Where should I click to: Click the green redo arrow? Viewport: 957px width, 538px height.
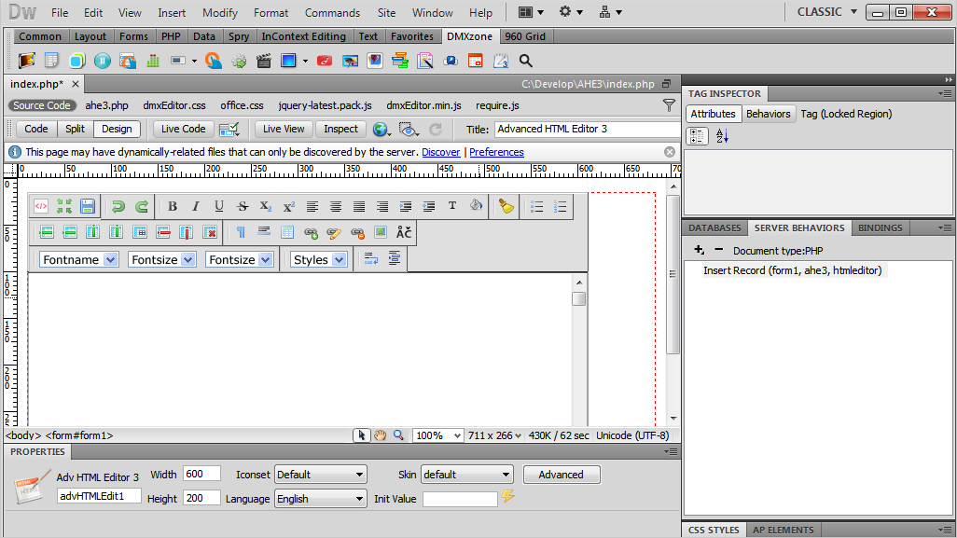click(x=142, y=207)
